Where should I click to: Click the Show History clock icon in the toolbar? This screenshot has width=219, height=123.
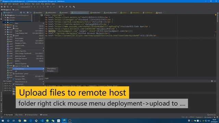60,7
